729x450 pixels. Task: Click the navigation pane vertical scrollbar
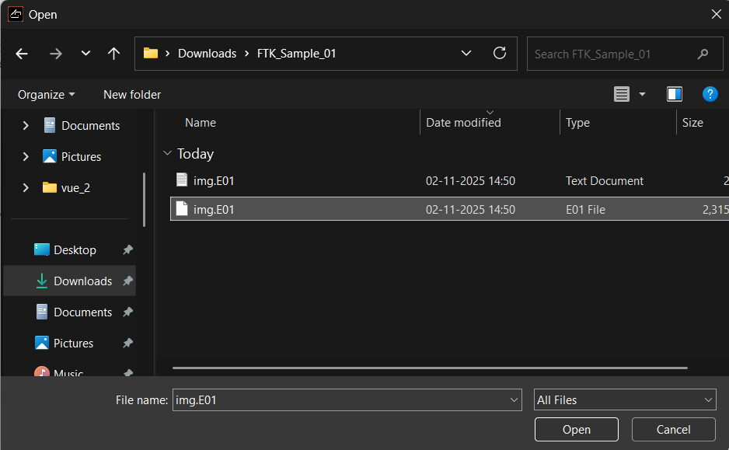144,200
